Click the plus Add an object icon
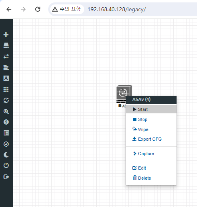 click(6, 35)
